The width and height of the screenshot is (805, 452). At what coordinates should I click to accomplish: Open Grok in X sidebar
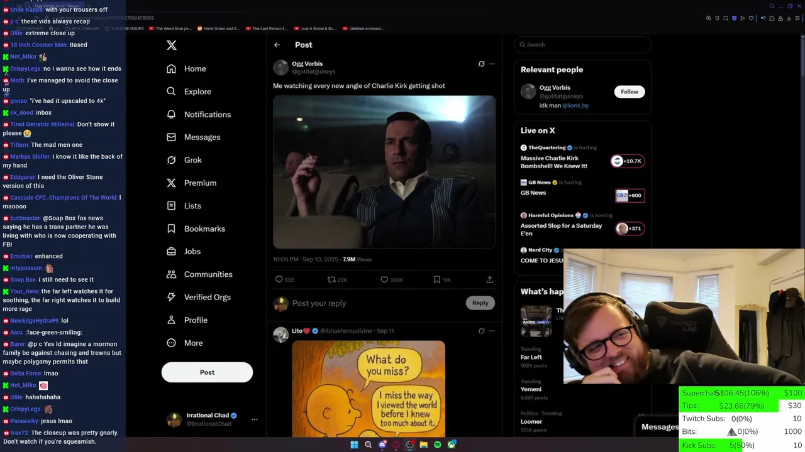click(x=184, y=160)
